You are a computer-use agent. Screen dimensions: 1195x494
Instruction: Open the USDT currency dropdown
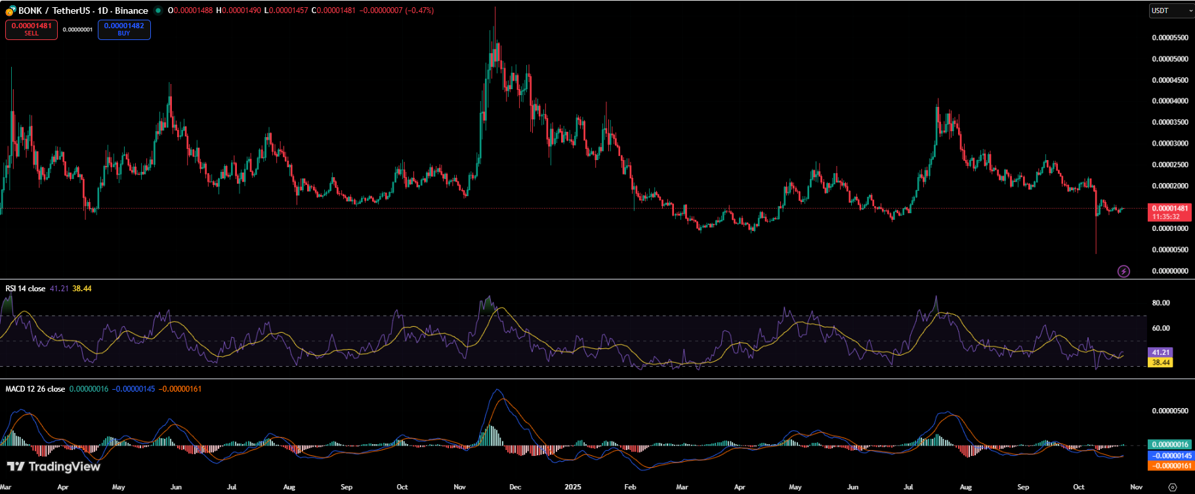pyautogui.click(x=1172, y=10)
